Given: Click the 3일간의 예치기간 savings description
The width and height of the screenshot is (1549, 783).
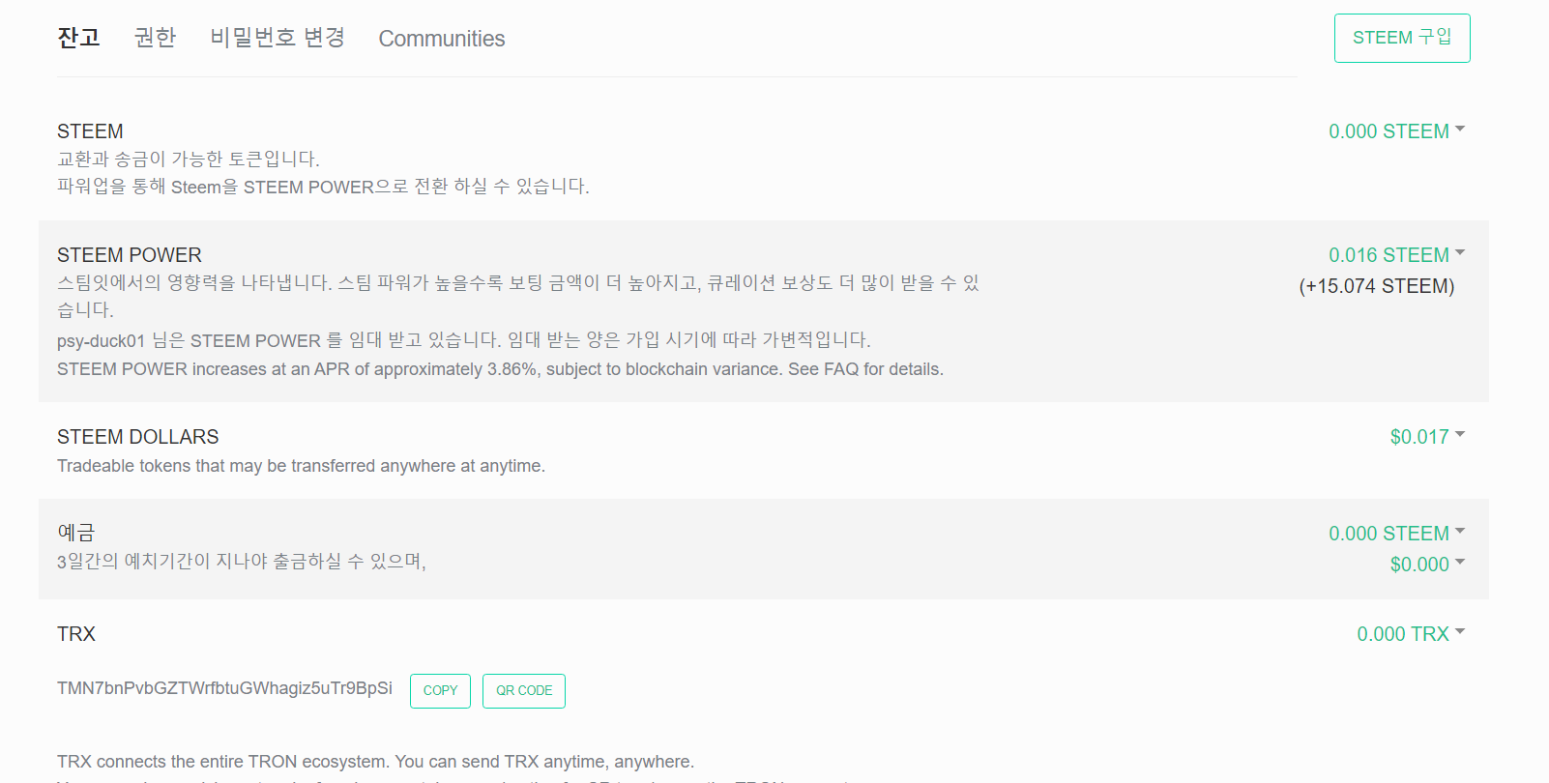Looking at the screenshot, I should pos(242,562).
